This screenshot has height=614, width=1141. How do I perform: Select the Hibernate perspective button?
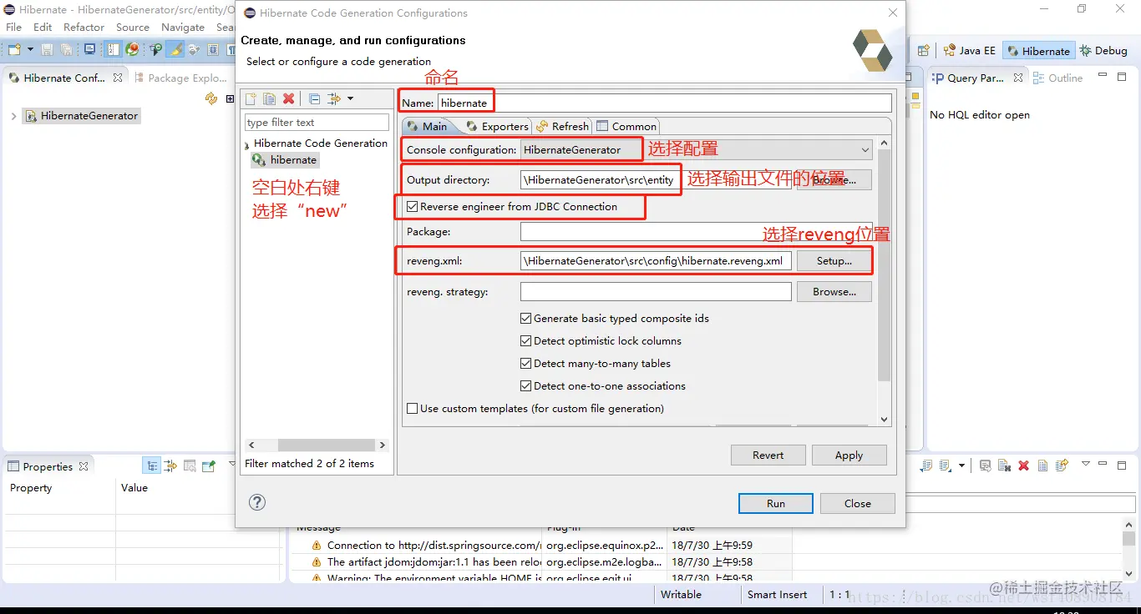click(x=1038, y=51)
